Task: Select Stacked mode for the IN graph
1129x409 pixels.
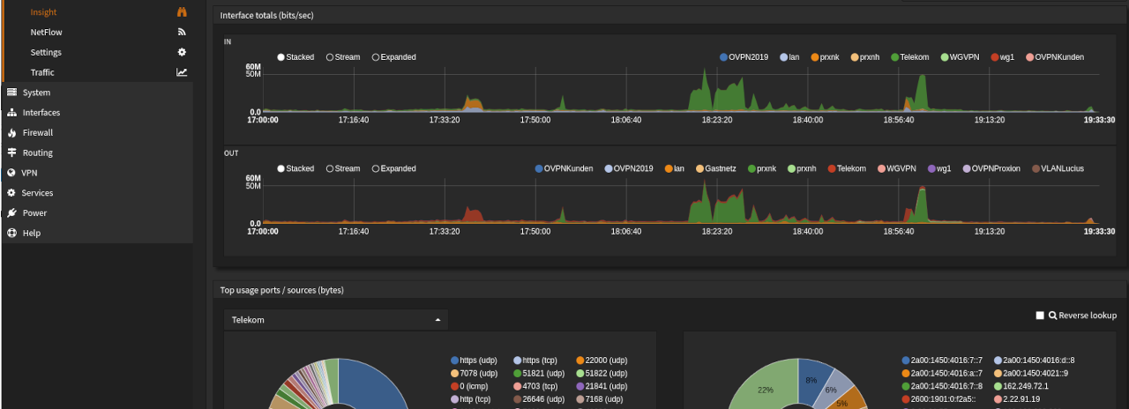Action: [295, 57]
